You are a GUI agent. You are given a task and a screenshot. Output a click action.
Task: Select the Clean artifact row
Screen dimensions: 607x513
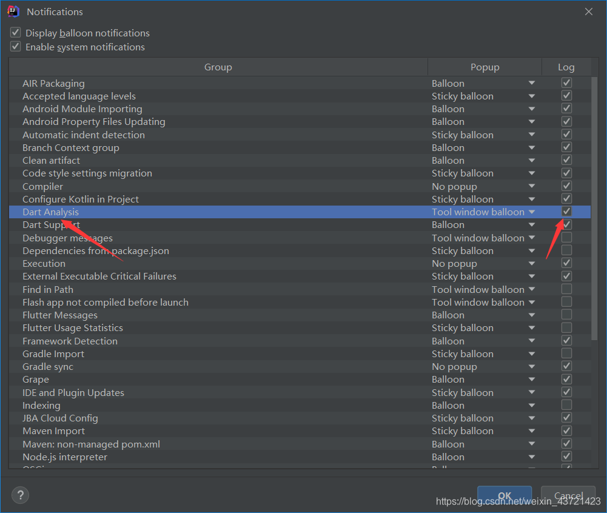point(300,160)
